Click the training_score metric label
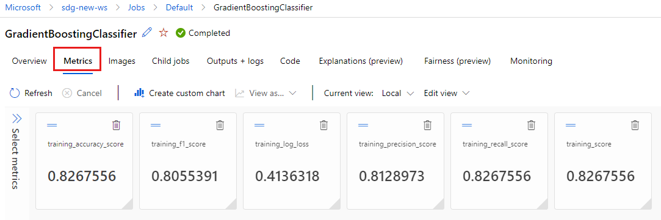Screen dimensions: 661x220 point(588,145)
